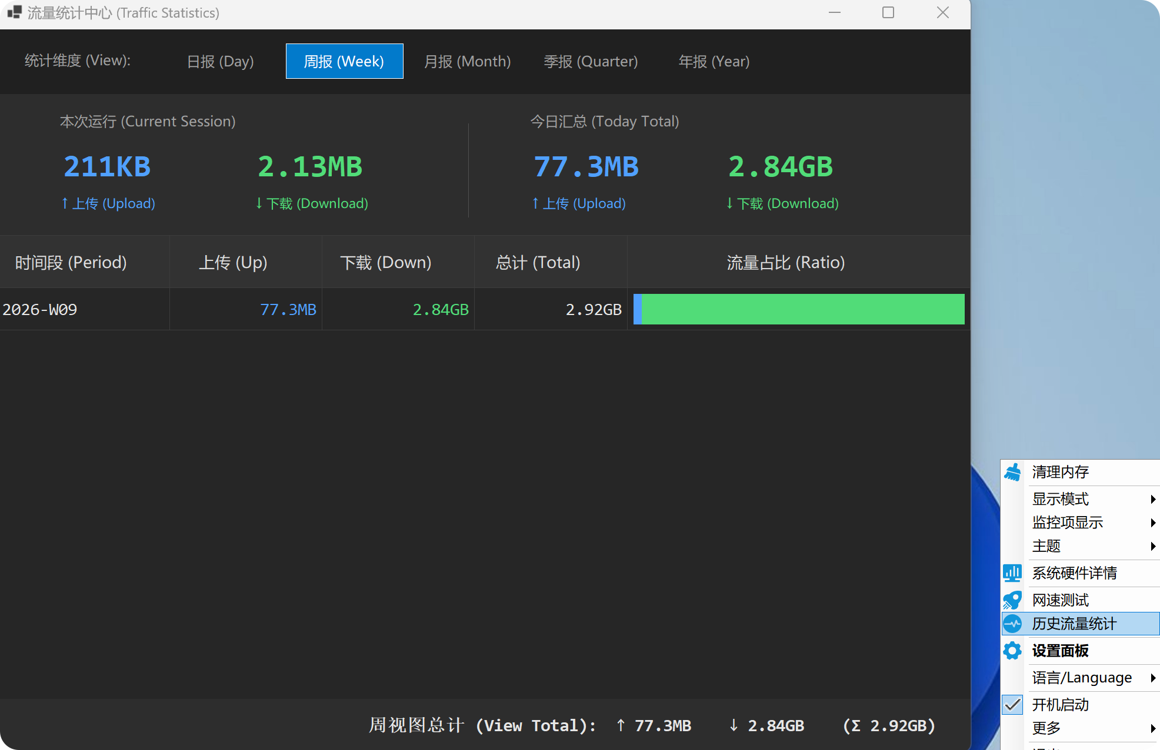Click the system hardware details chart icon

click(x=1012, y=573)
